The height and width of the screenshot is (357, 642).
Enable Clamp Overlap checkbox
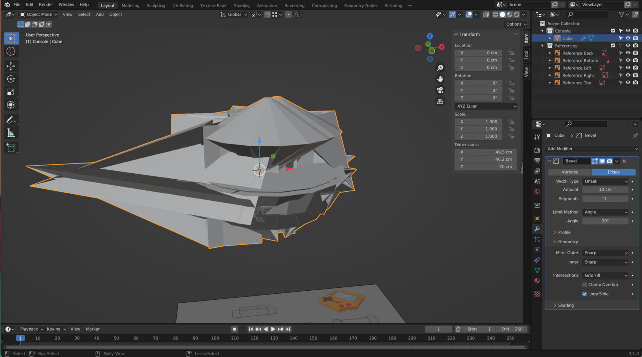[584, 285]
